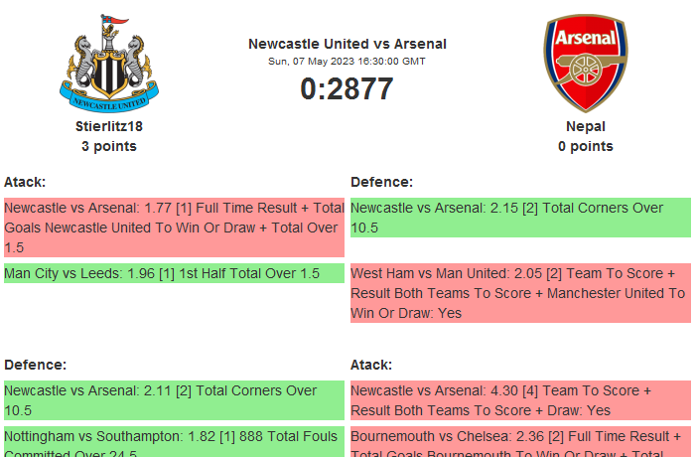Click the top-right Defence heading

382,182
